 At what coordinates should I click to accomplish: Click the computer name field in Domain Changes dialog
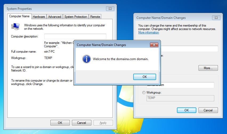[189, 49]
